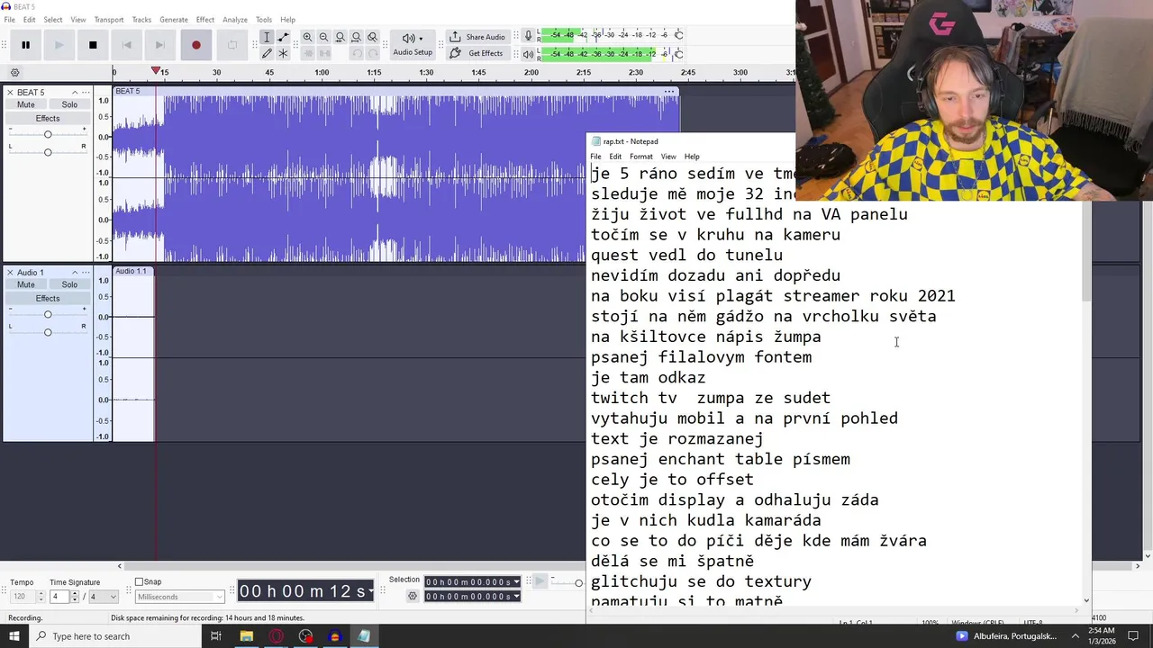Close the BEAT 5 track with X
The image size is (1153, 648).
[10, 93]
